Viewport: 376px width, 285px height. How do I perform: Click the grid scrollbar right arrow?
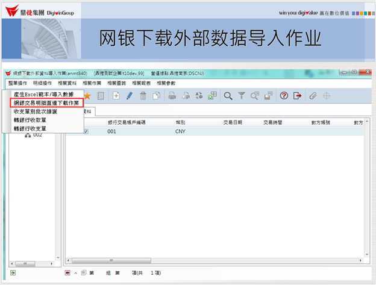360,260
